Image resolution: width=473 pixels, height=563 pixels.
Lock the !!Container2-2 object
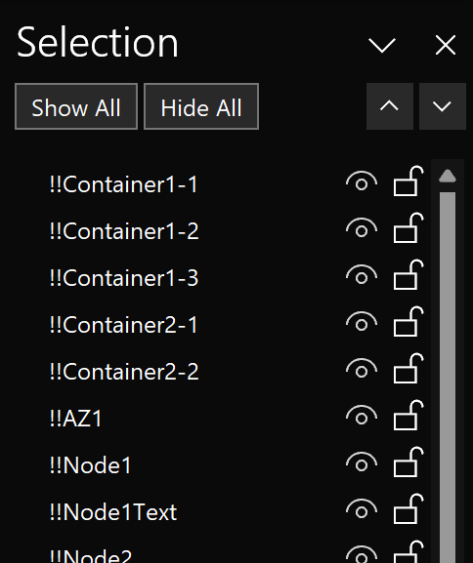pos(408,369)
